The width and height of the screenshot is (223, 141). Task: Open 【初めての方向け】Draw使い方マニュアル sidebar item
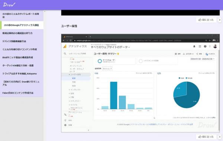(x=22, y=83)
